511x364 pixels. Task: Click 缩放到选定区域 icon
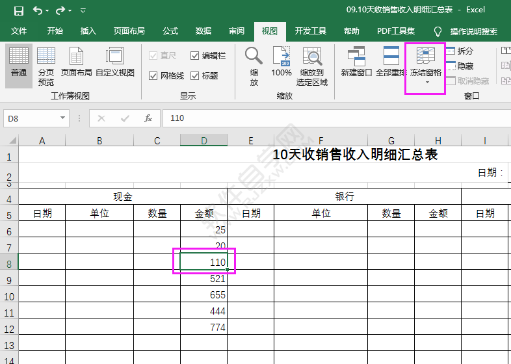pyautogui.click(x=312, y=66)
